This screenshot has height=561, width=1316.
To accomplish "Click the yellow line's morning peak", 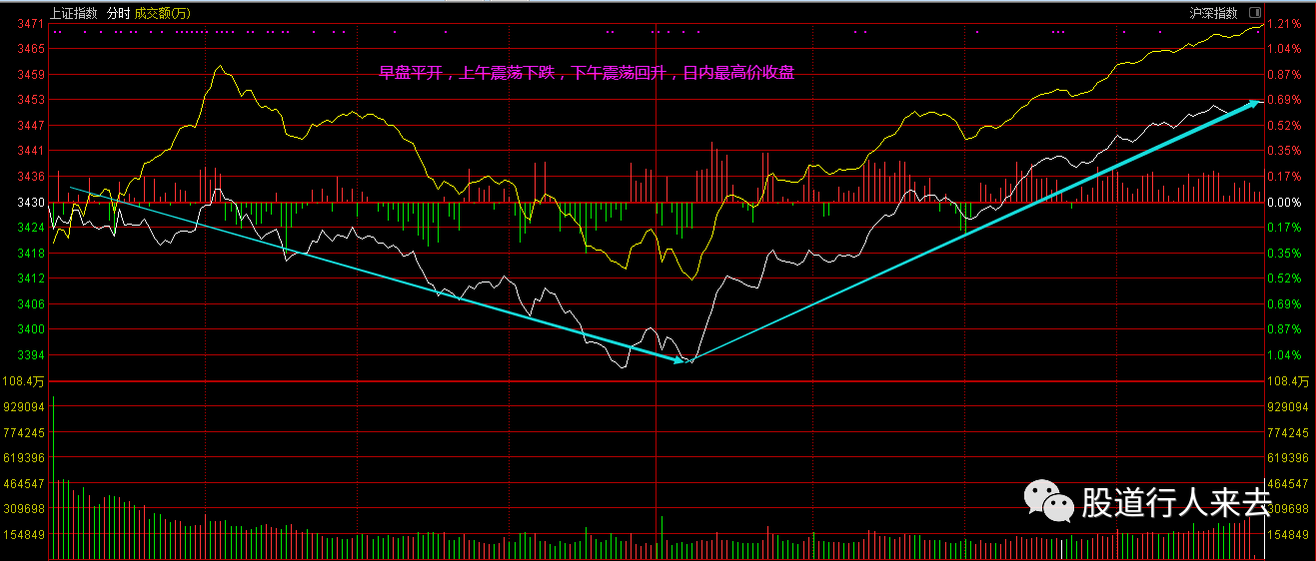I will pos(220,67).
